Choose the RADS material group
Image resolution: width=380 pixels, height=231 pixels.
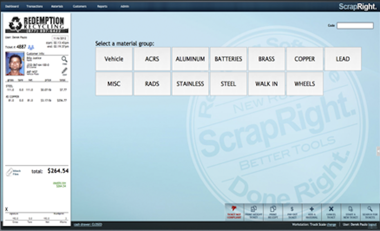tap(152, 84)
